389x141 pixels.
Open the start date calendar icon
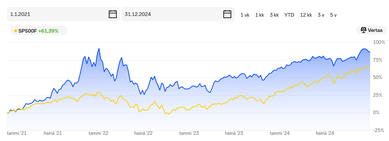[113, 14]
